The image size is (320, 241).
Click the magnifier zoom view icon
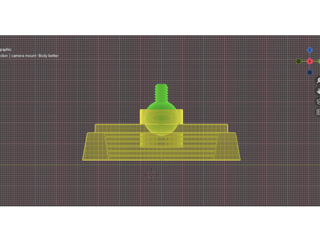click(318, 81)
